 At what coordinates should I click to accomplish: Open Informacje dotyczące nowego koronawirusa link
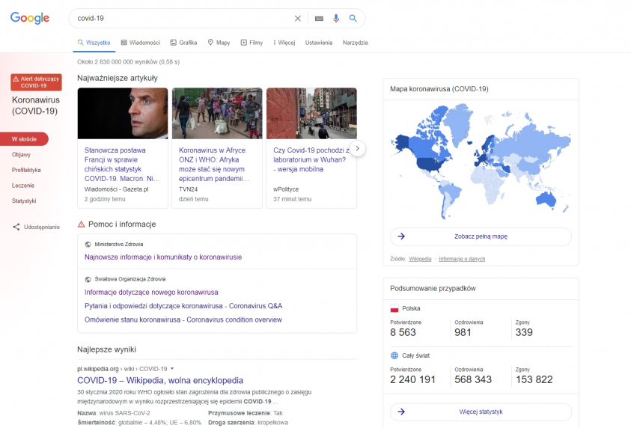tap(151, 292)
